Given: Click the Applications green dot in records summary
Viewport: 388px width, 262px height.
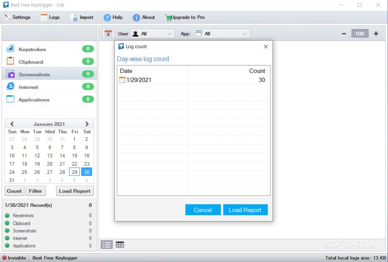Looking at the screenshot, I should point(7,246).
